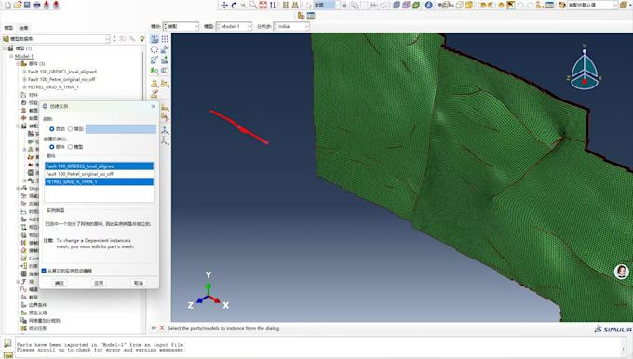Image resolution: width=633 pixels, height=359 pixels.
Task: Open the Model-1 model dropdown
Action: coord(235,26)
